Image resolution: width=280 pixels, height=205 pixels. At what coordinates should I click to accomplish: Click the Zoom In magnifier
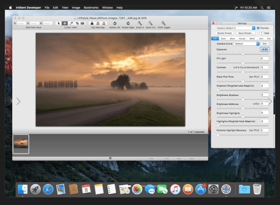[x=140, y=23]
